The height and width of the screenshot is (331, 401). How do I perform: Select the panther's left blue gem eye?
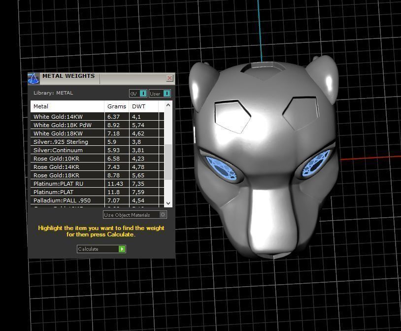[222, 168]
